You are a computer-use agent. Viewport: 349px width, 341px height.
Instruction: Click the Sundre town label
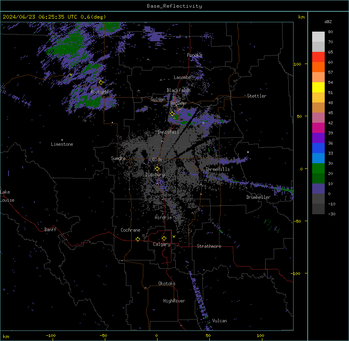coord(118,158)
